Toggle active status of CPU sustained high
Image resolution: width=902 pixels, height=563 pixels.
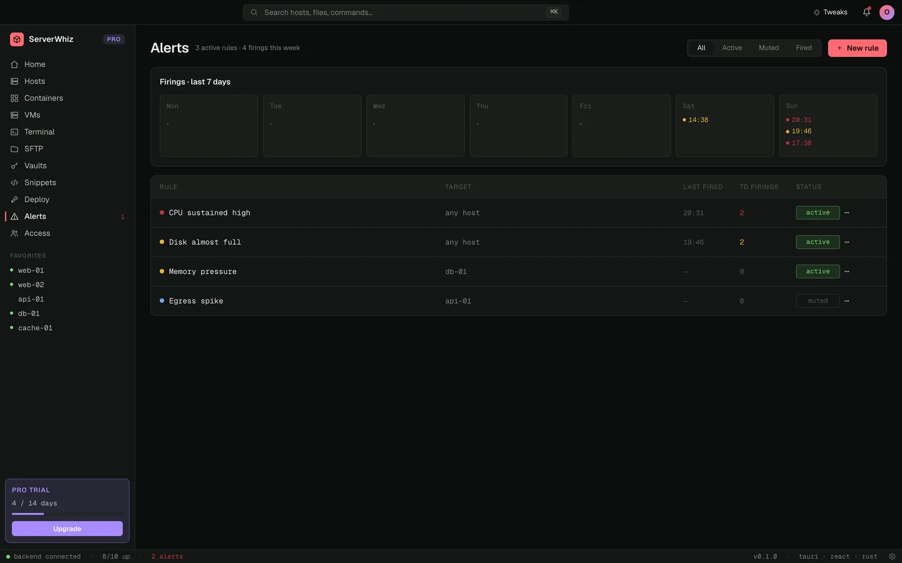tap(817, 213)
